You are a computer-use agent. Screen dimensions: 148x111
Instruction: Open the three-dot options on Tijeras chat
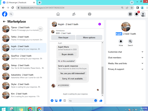tap(40, 29)
